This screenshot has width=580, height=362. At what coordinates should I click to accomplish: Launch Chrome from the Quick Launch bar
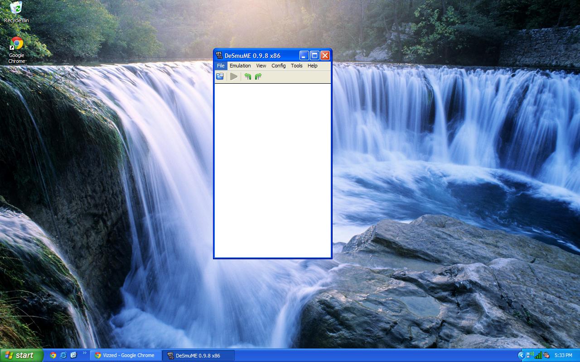[53, 355]
